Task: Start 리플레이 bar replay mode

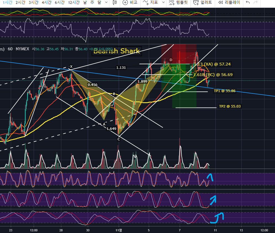Action: (229, 2)
